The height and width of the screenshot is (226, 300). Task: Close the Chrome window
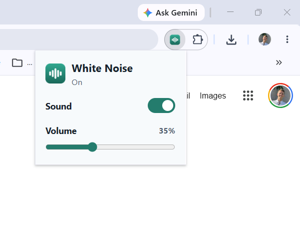pos(287,12)
